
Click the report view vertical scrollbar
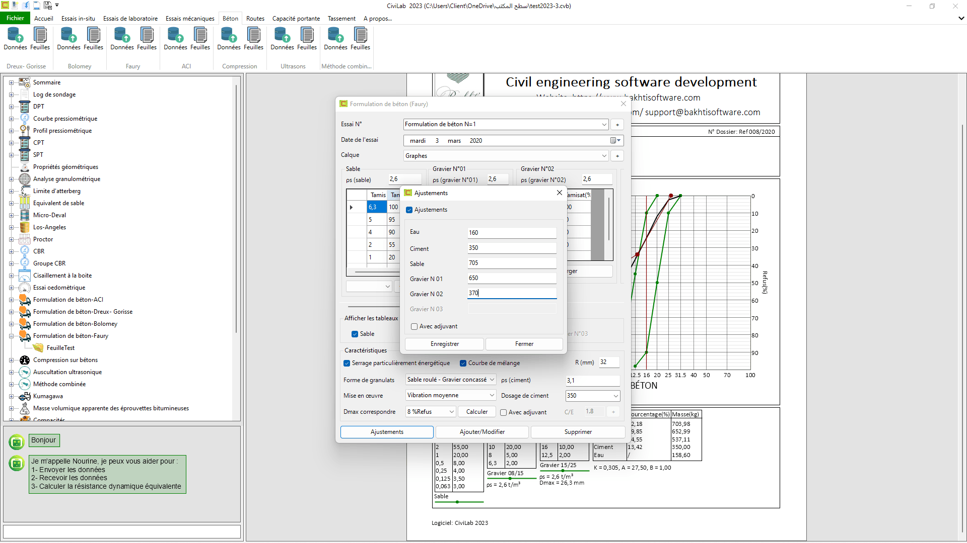coord(962,327)
